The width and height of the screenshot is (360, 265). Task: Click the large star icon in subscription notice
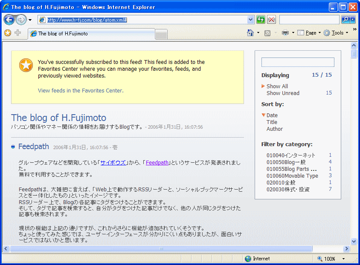26,65
